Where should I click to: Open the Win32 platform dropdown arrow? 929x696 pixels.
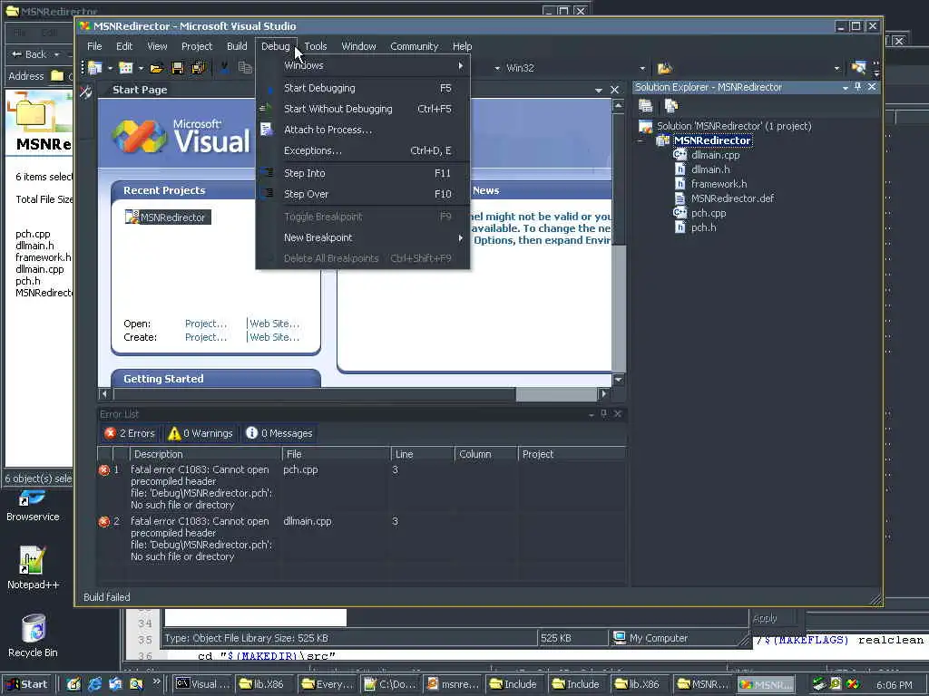point(642,69)
